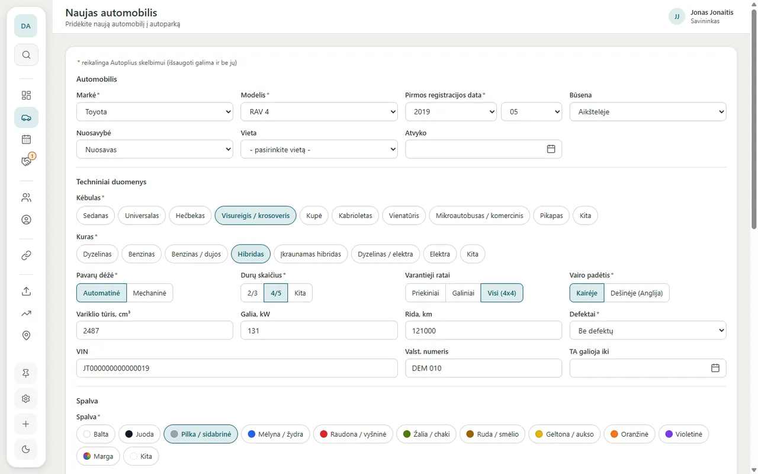Open the Markė dropdown showing Toyota
758x474 pixels.
tap(155, 111)
